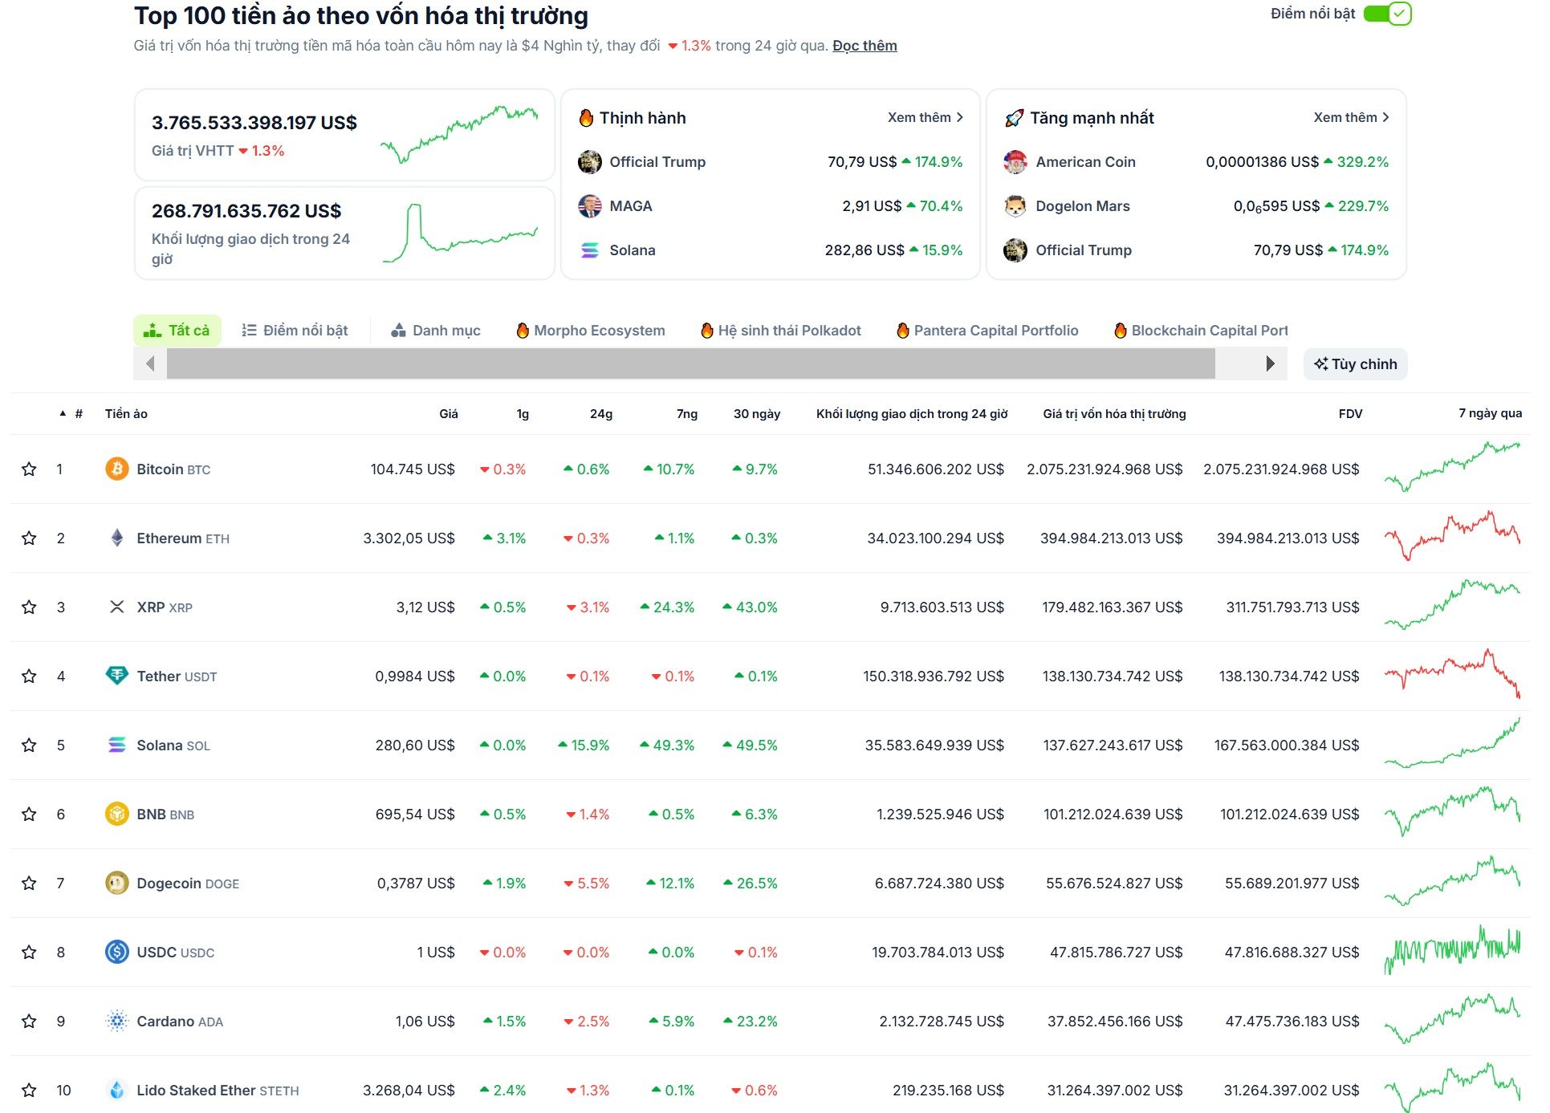Click the Dogelon Mars avatar
Viewport: 1550px width, 1113px height.
[x=1015, y=206]
